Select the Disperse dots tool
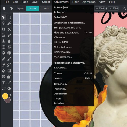The height and width of the screenshot is (127, 127). point(9,47)
